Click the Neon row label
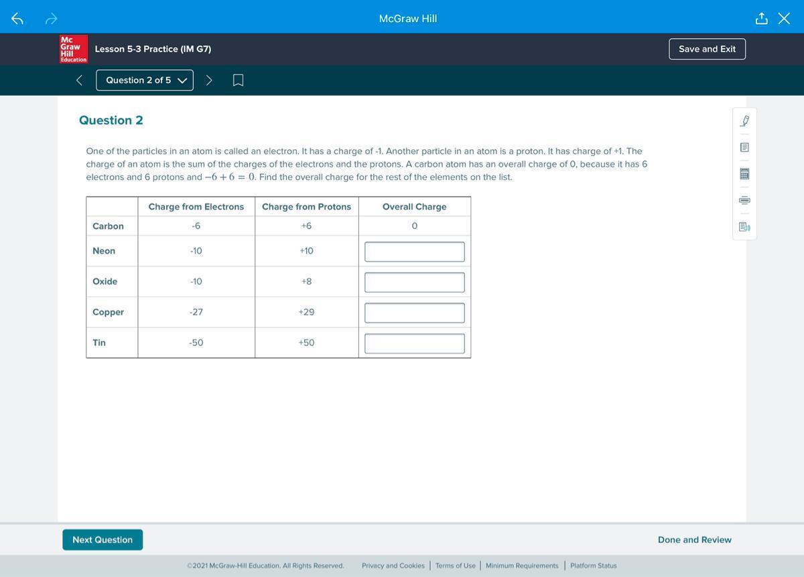 coord(104,251)
